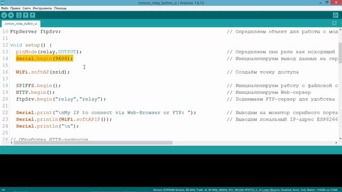342x192 pixels.
Task: Click the Serial.println("\n"); line
Action: 48,126
